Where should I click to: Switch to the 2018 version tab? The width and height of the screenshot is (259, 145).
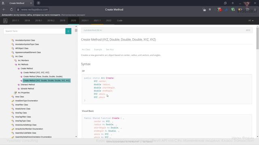click(x=27, y=21)
